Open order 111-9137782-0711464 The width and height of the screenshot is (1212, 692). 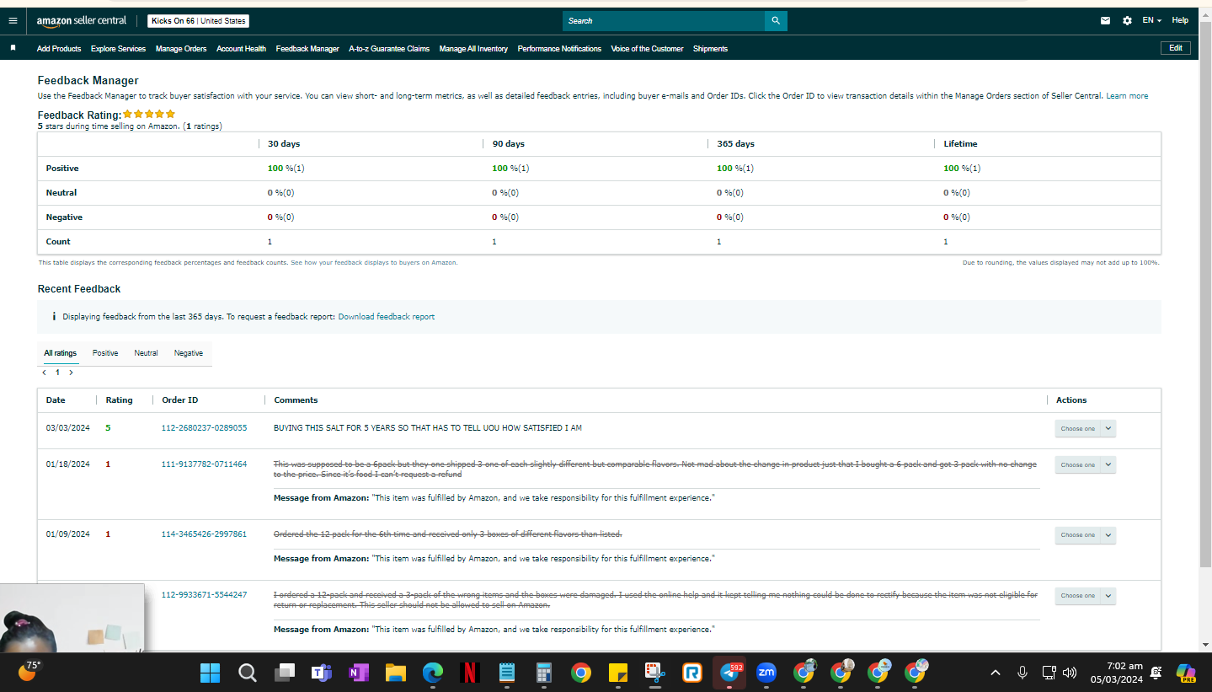(204, 464)
